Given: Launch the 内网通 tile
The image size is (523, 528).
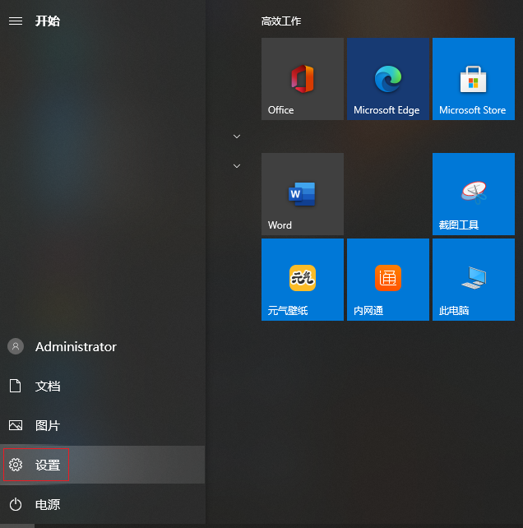Looking at the screenshot, I should coord(387,280).
